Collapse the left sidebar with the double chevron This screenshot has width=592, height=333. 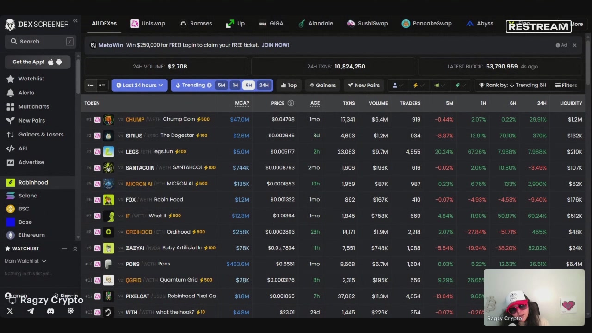[x=75, y=21]
